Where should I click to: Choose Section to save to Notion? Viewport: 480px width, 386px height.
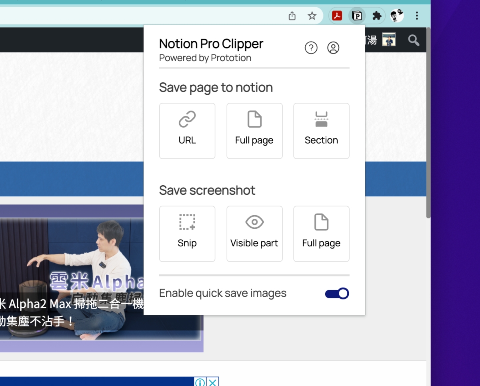pyautogui.click(x=321, y=131)
